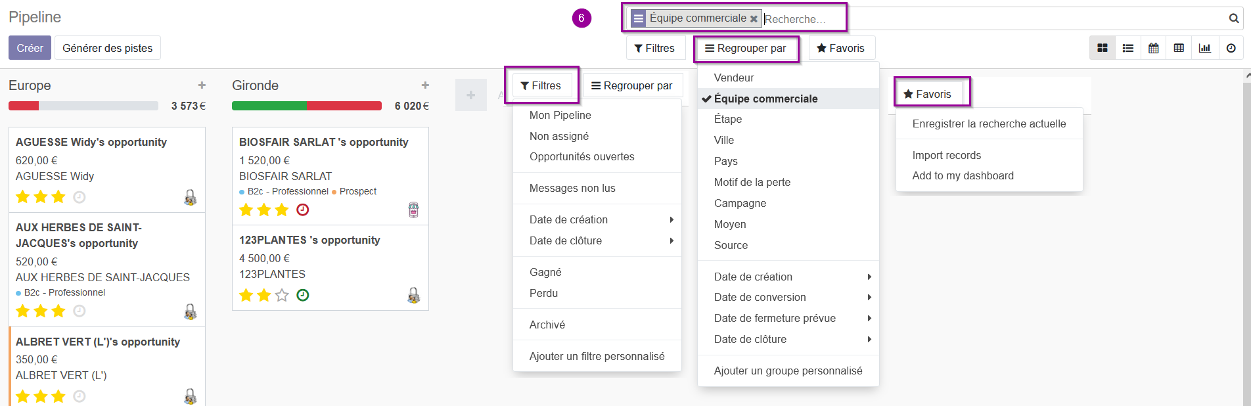This screenshot has width=1251, height=406.
Task: Add a card to the Europe column
Action: pyautogui.click(x=202, y=85)
